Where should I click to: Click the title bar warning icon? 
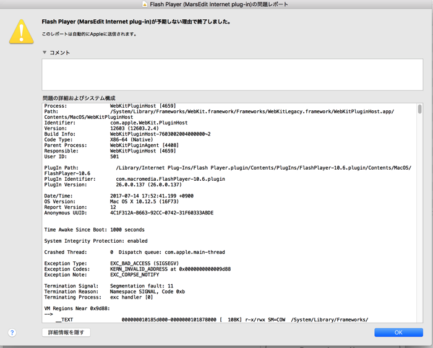145,4
